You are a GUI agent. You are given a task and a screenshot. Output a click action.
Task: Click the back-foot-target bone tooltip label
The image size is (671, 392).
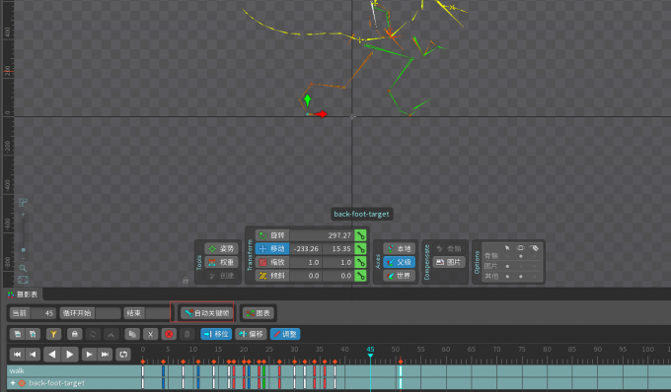(x=361, y=214)
